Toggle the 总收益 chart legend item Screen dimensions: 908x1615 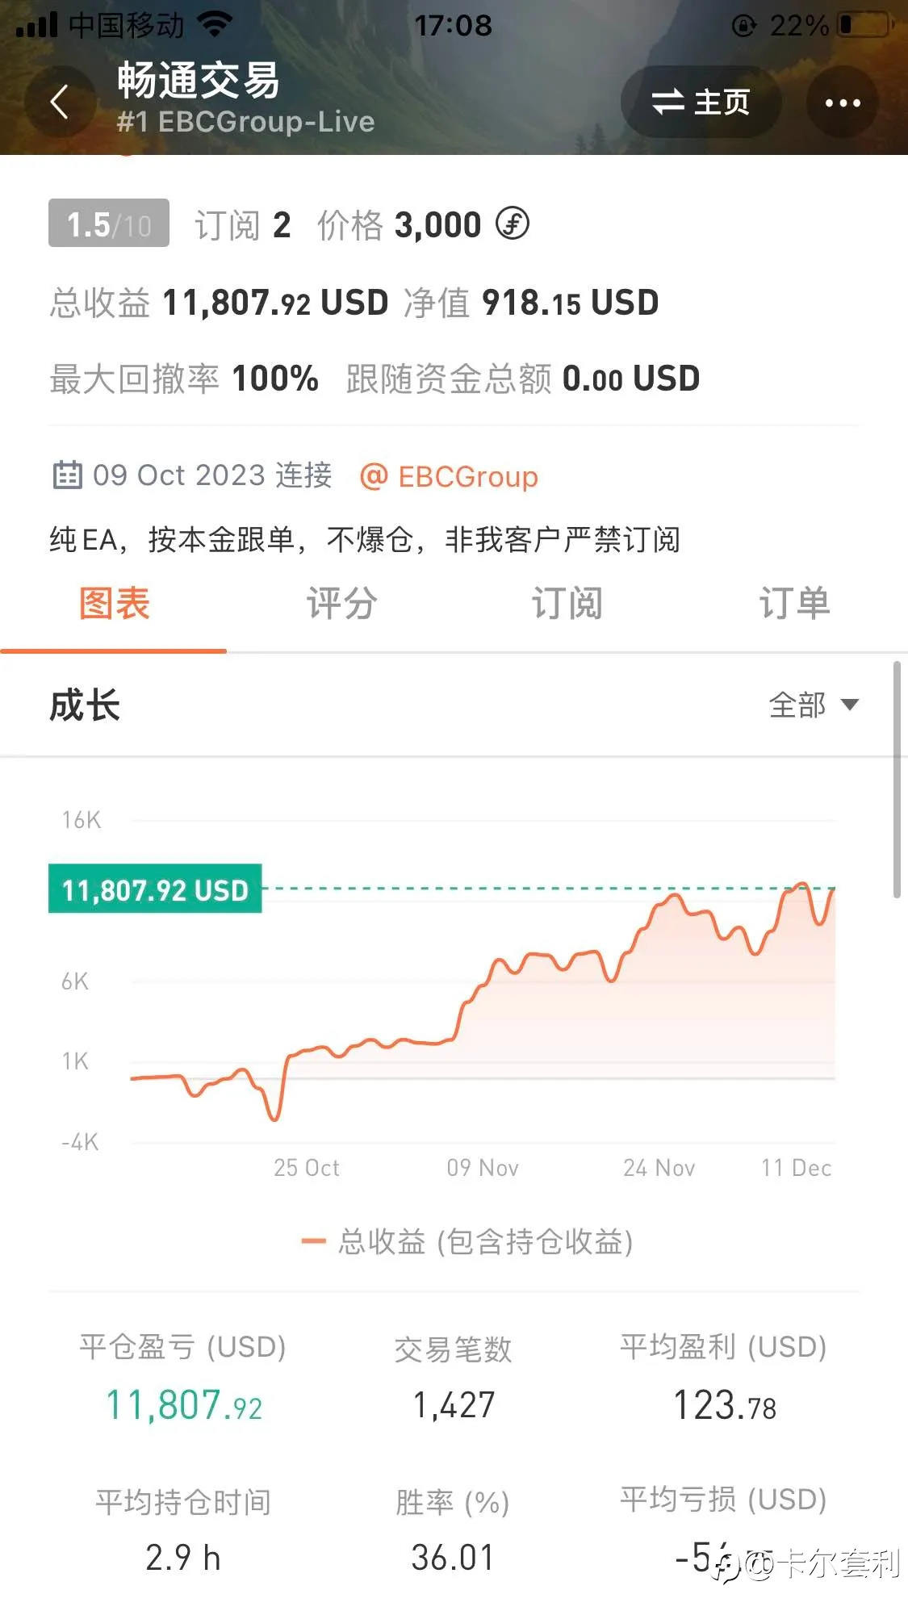click(x=467, y=1241)
